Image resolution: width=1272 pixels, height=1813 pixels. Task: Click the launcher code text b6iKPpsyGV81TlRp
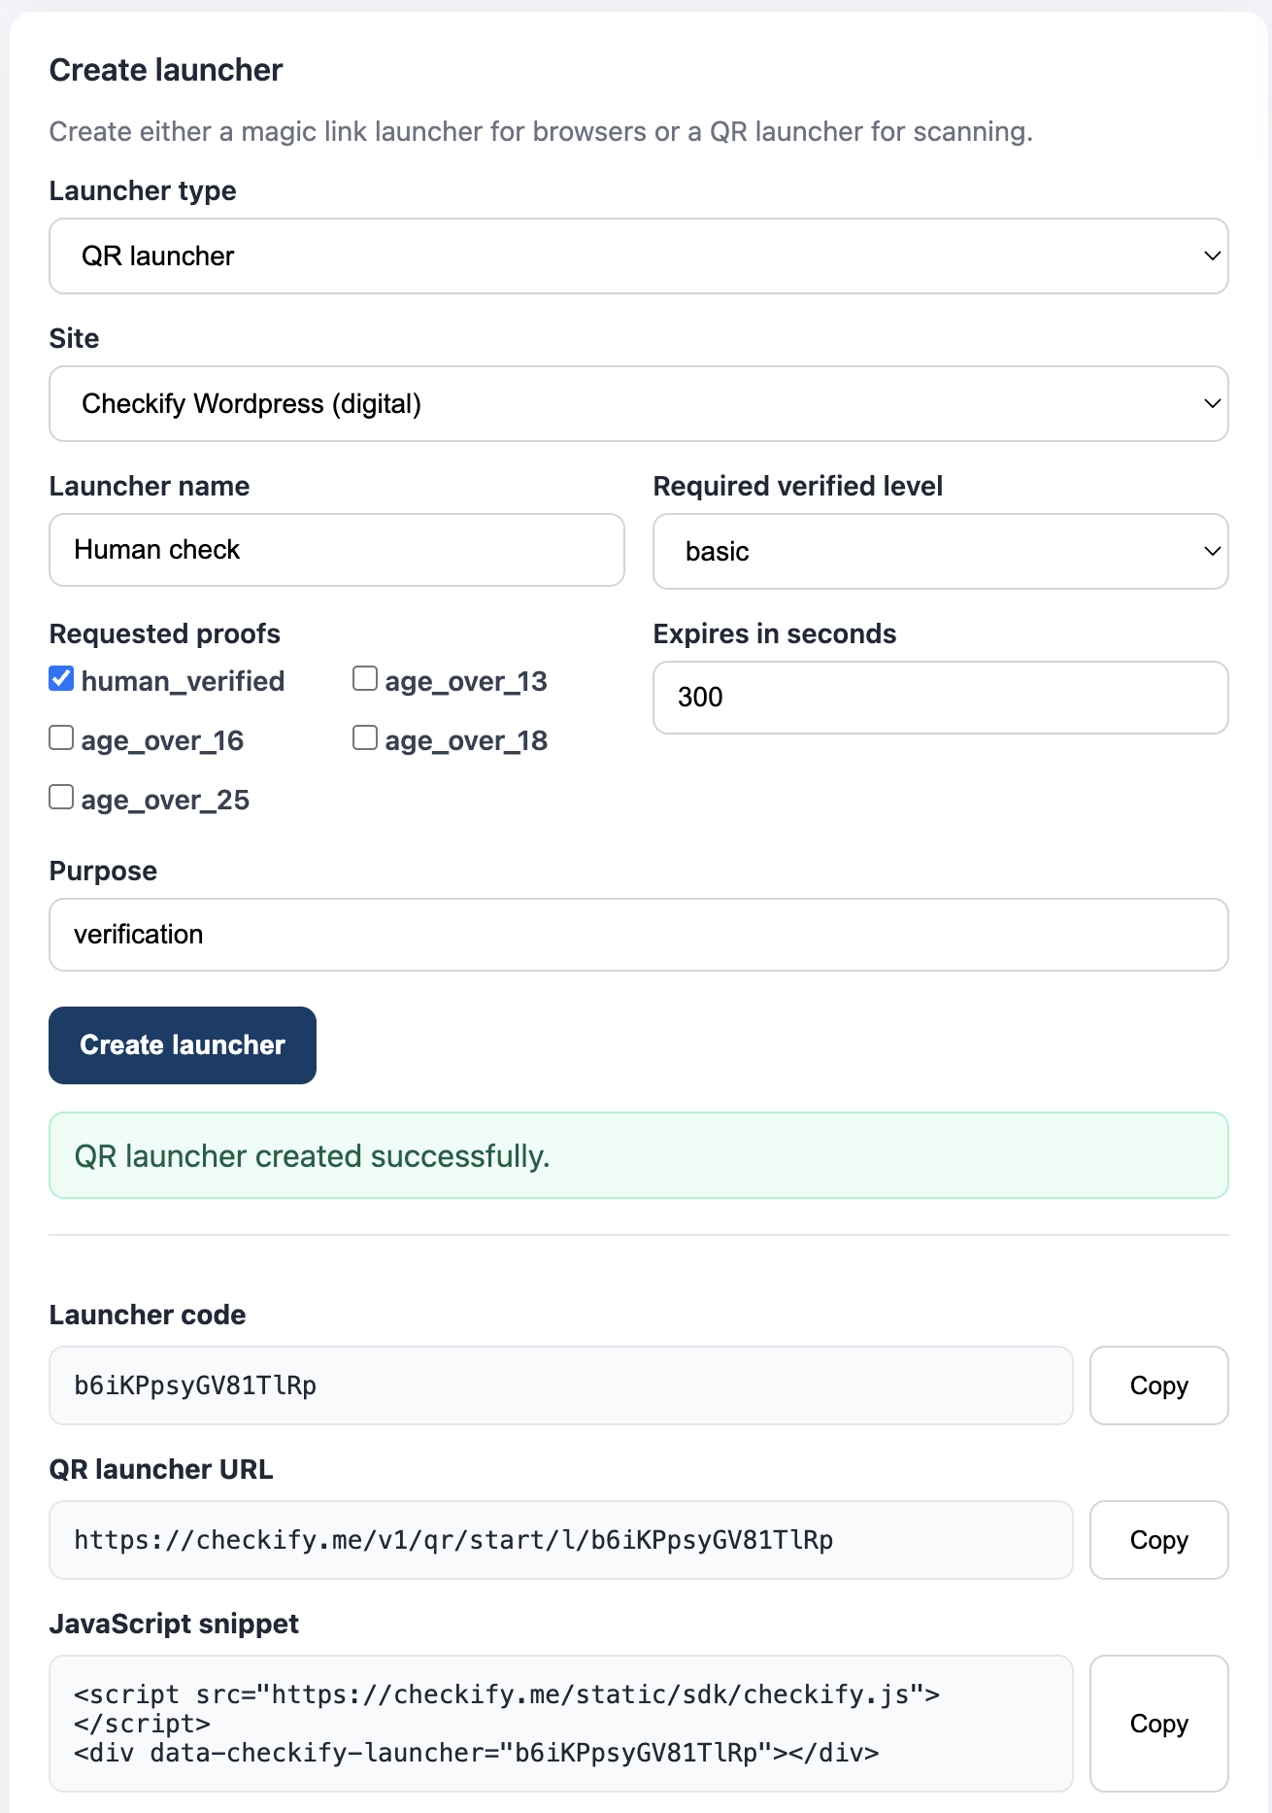tap(195, 1385)
